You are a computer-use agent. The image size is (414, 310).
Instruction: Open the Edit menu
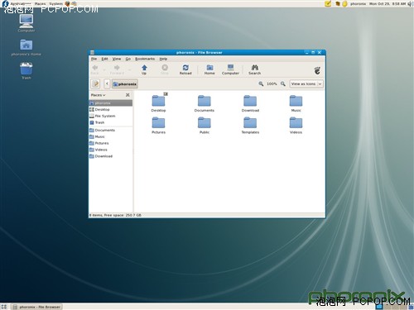click(104, 59)
